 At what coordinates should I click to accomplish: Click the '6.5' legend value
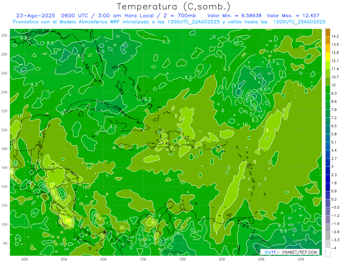(x=334, y=126)
